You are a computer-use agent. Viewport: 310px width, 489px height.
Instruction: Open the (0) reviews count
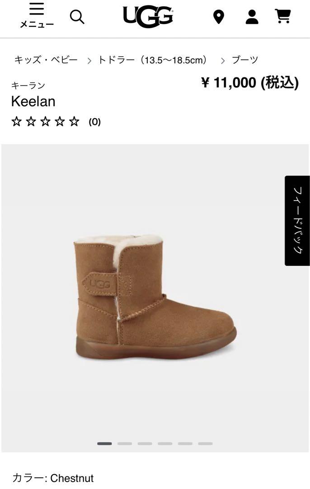click(94, 122)
